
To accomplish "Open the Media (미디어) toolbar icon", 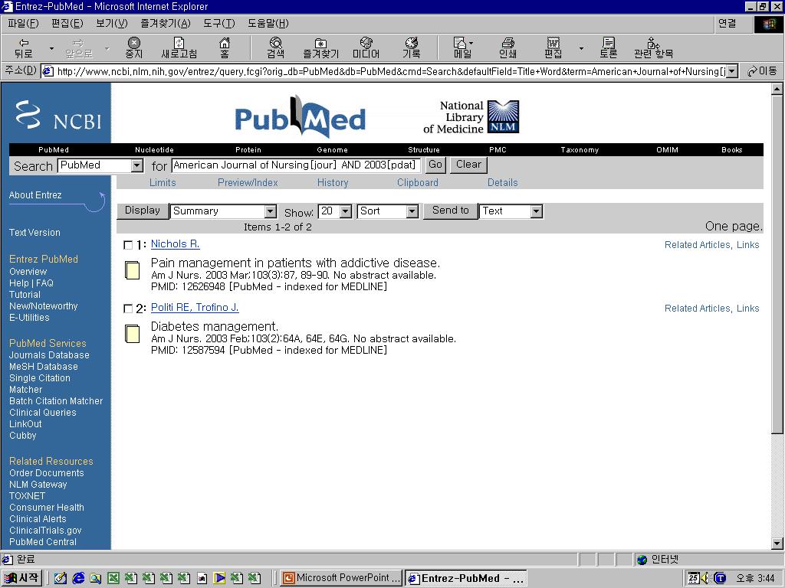I will tap(366, 48).
